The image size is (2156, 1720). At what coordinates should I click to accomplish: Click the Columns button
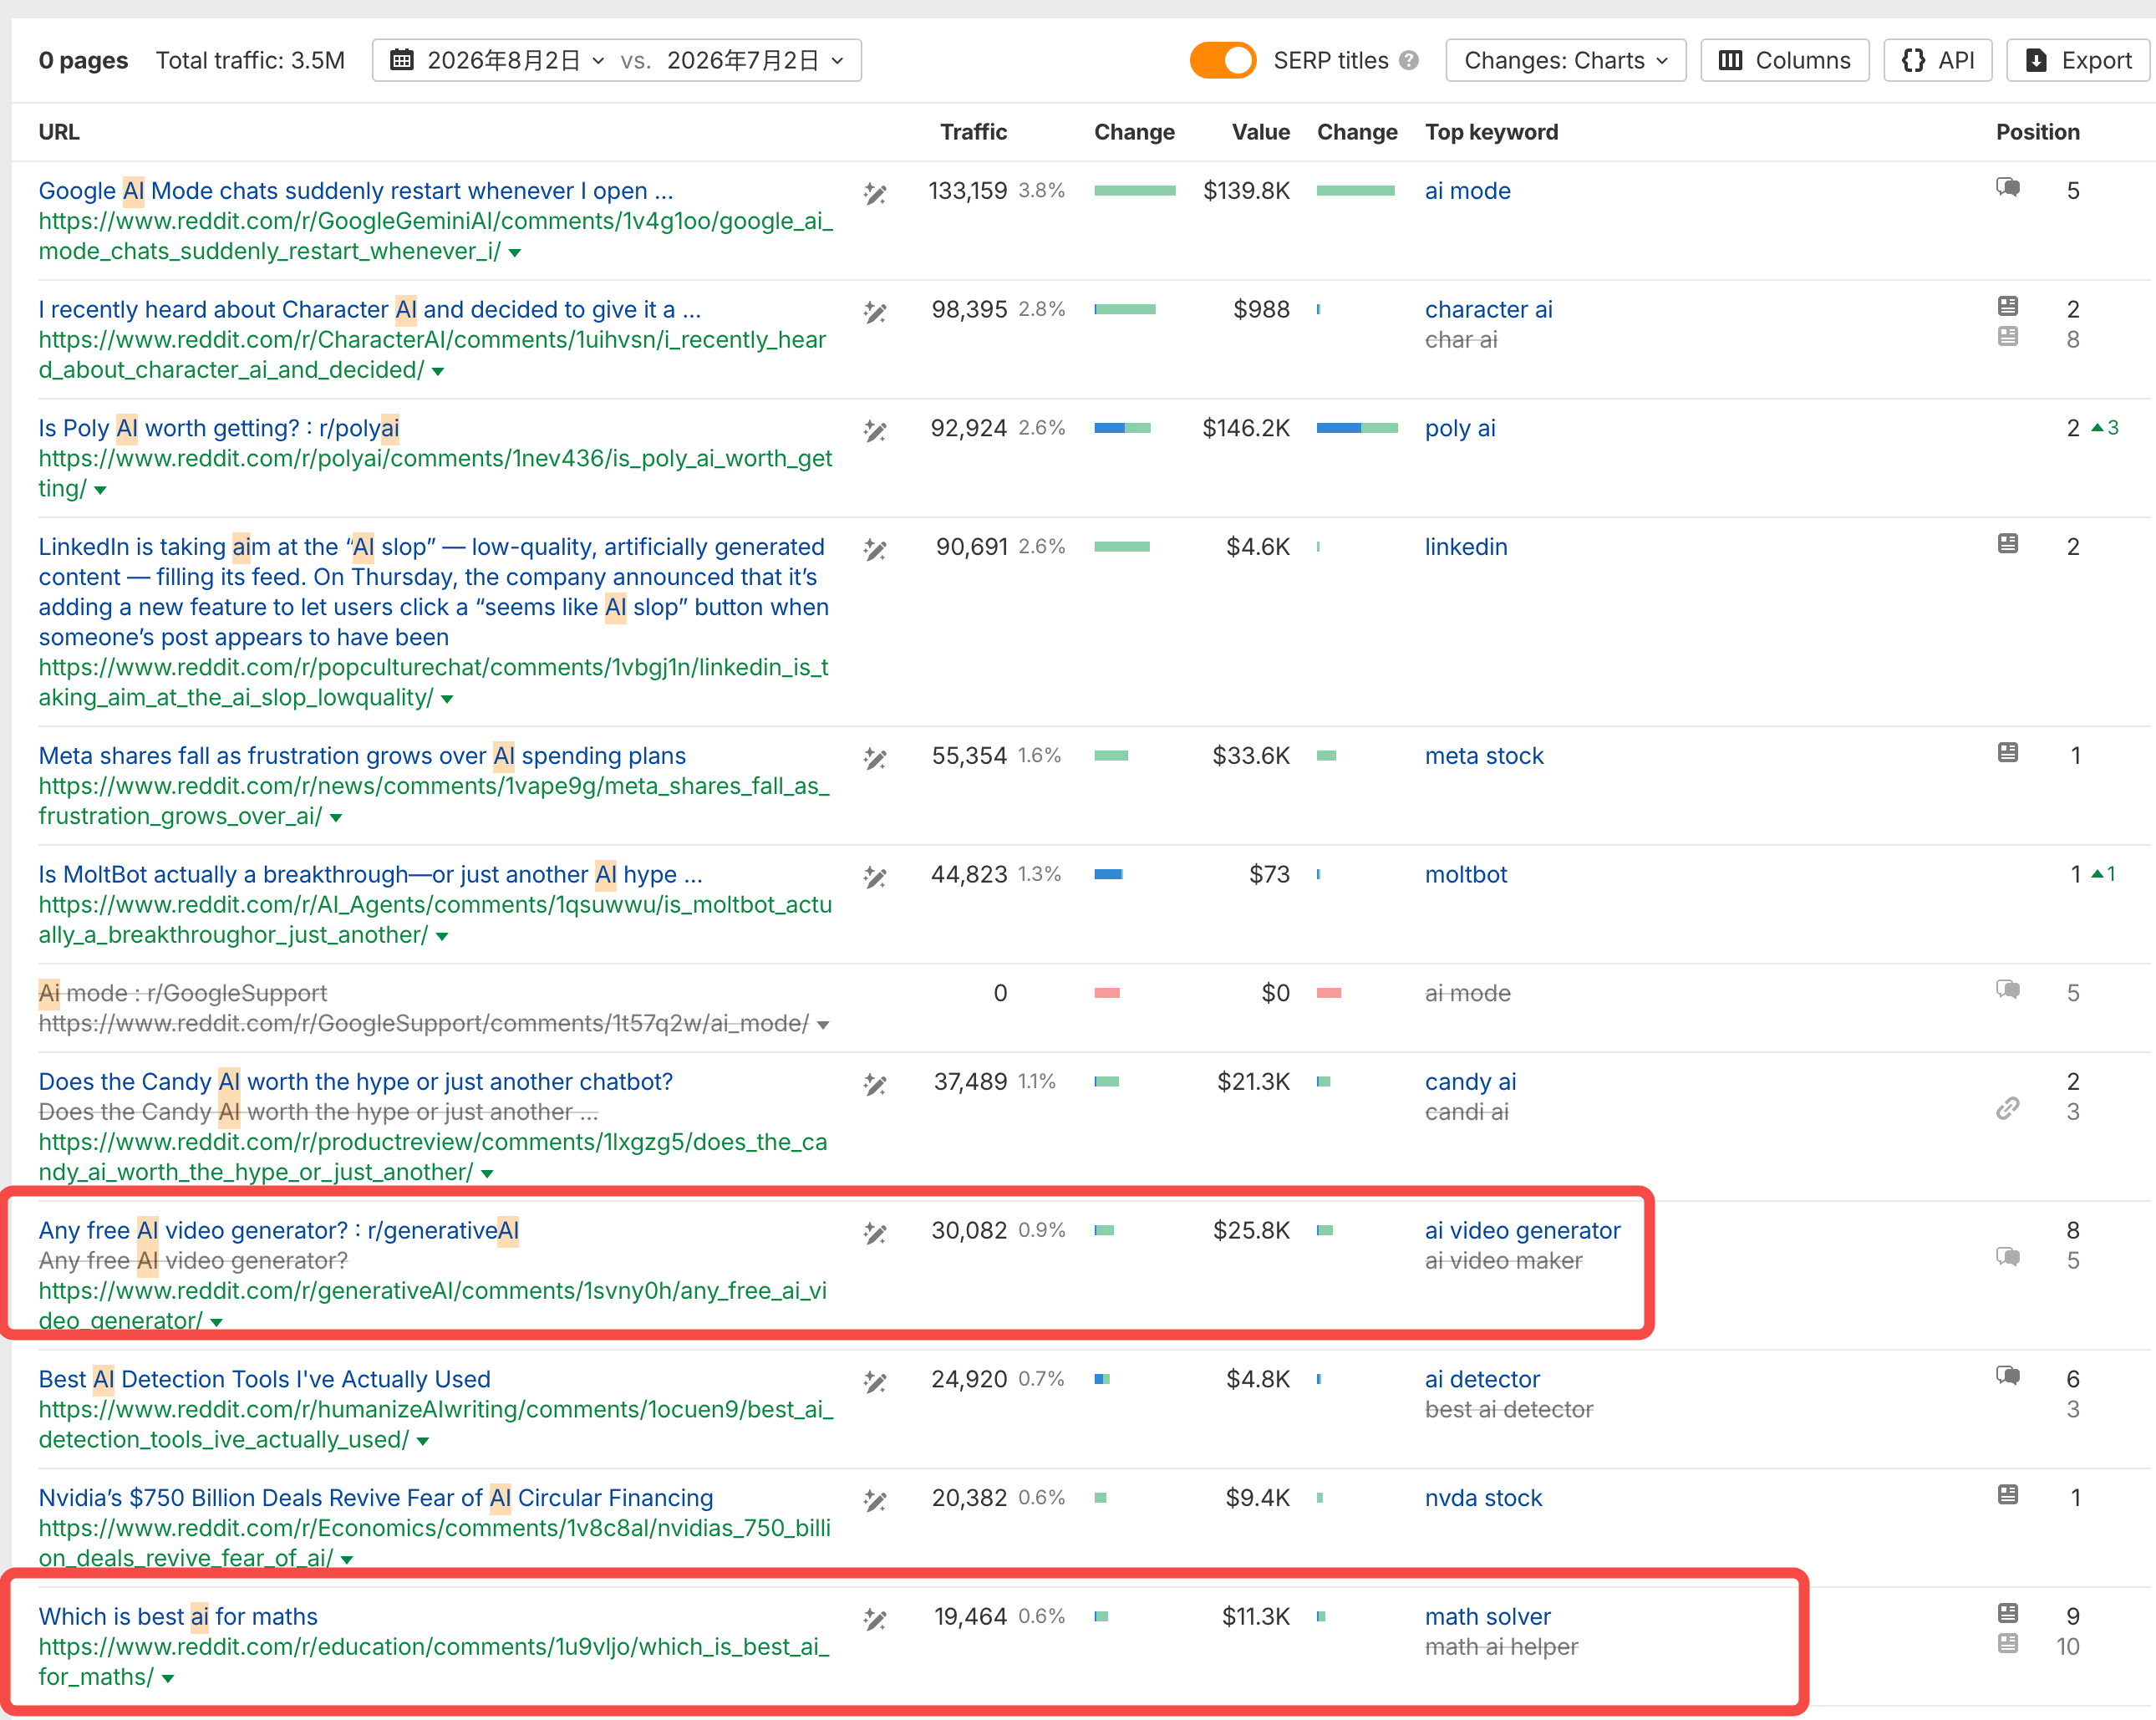tap(1785, 61)
